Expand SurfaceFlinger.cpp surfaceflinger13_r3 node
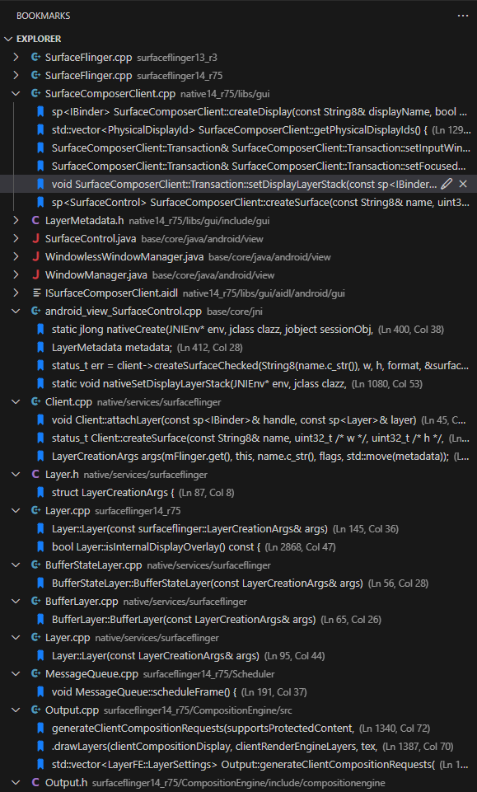 point(16,57)
